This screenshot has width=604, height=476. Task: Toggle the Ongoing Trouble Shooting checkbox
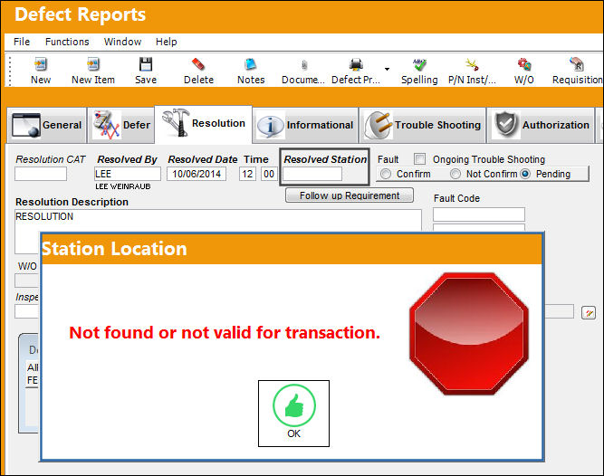pyautogui.click(x=419, y=159)
